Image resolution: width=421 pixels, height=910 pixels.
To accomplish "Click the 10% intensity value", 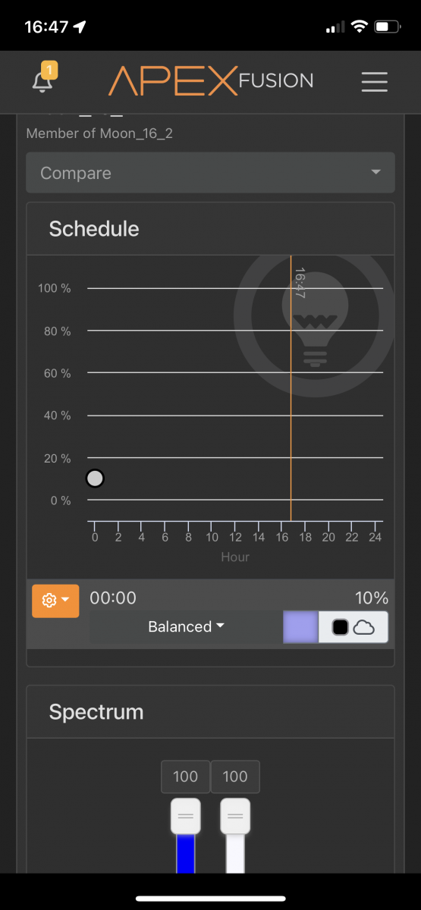I will point(372,598).
